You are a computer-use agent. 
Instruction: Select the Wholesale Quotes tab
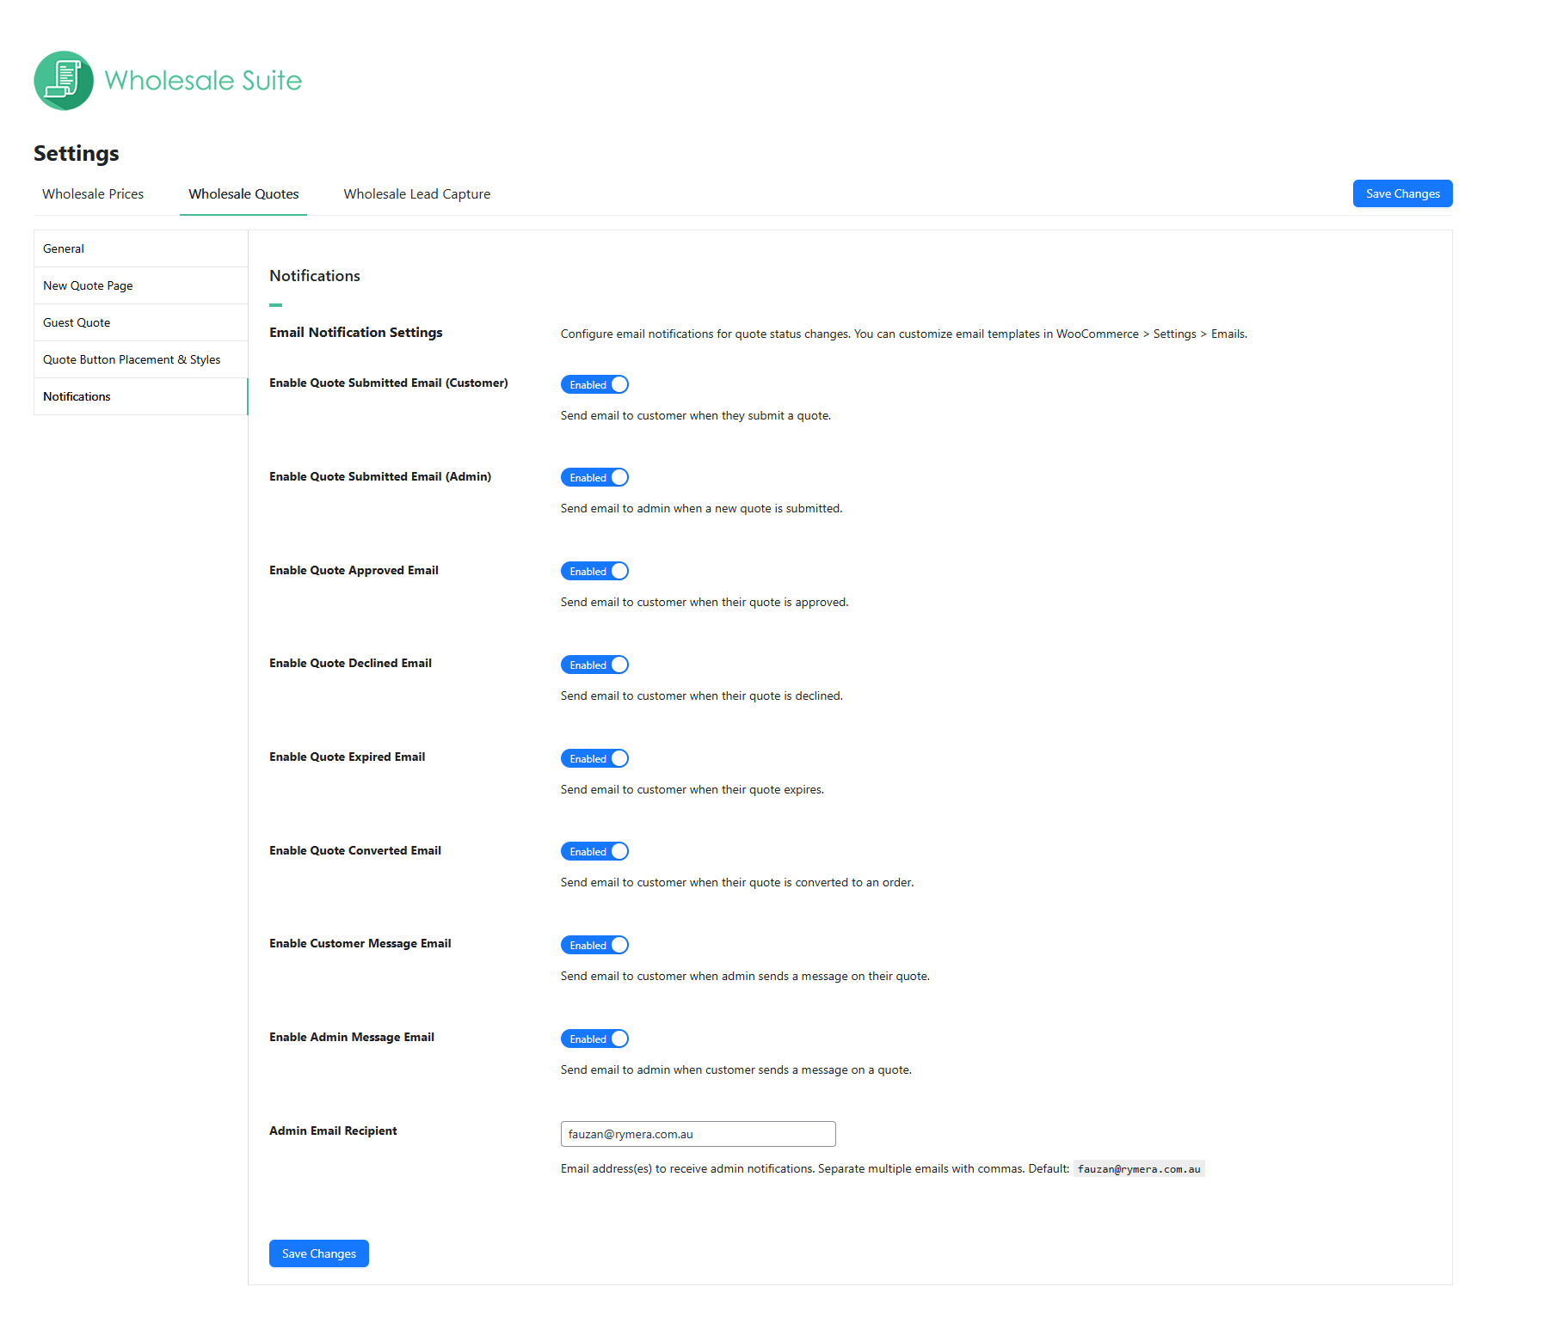pyautogui.click(x=243, y=194)
